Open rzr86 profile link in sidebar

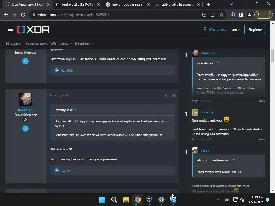point(205,150)
